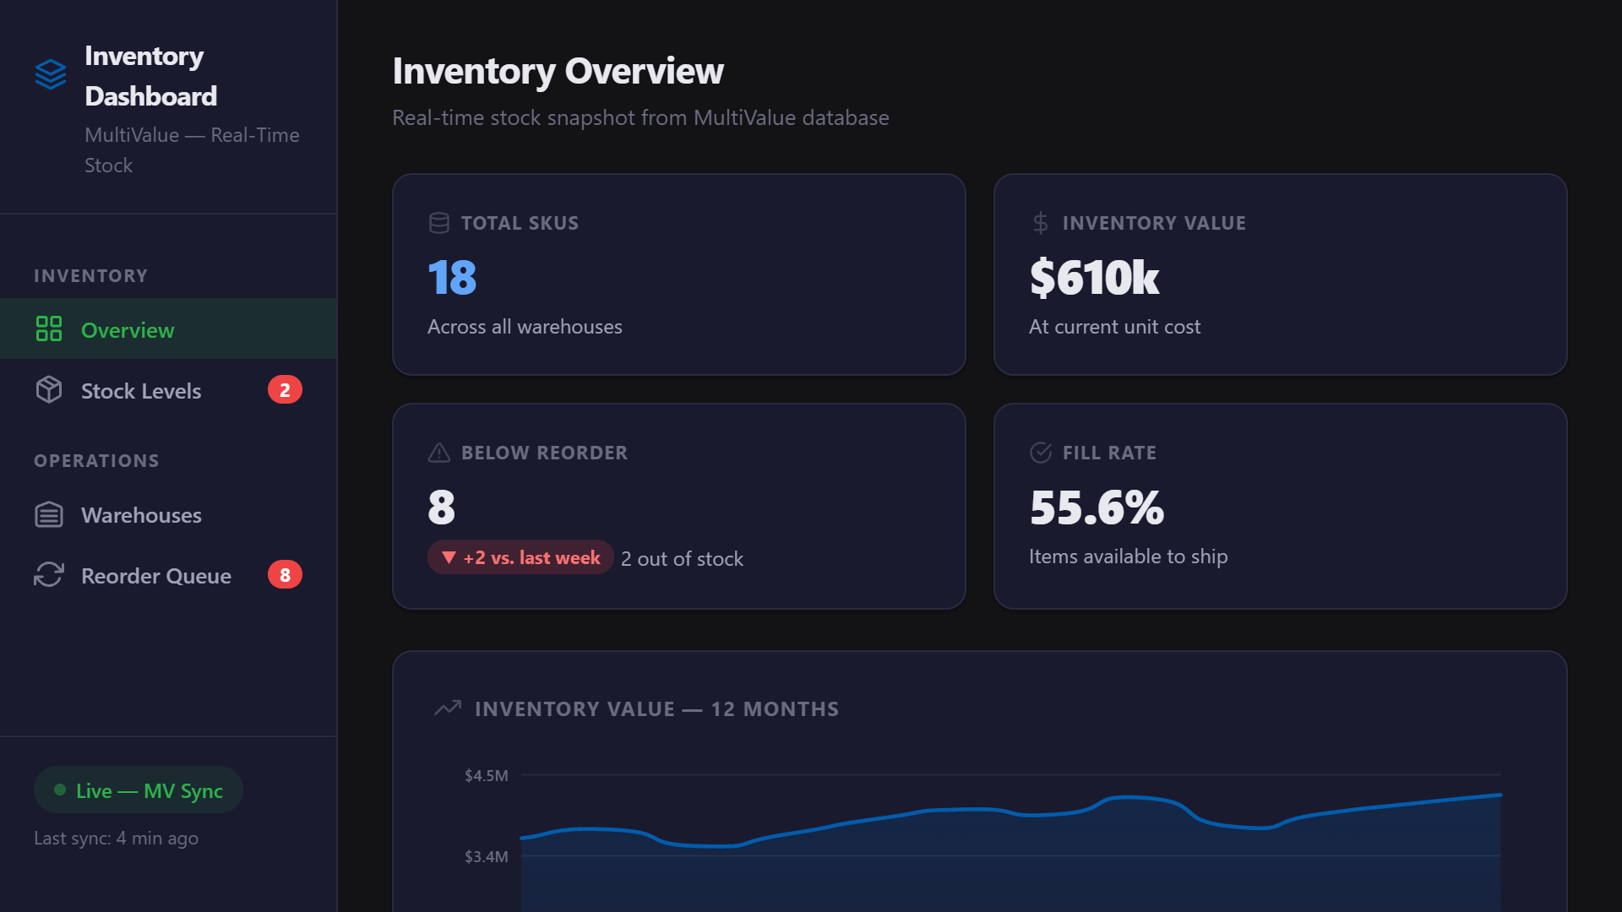The height and width of the screenshot is (912, 1622).
Task: Open the Warehouses panel via its icon
Action: pyautogui.click(x=49, y=514)
